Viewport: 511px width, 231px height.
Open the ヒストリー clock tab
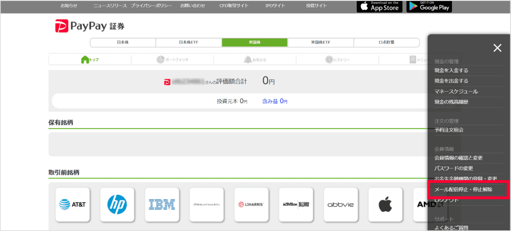tap(338, 60)
